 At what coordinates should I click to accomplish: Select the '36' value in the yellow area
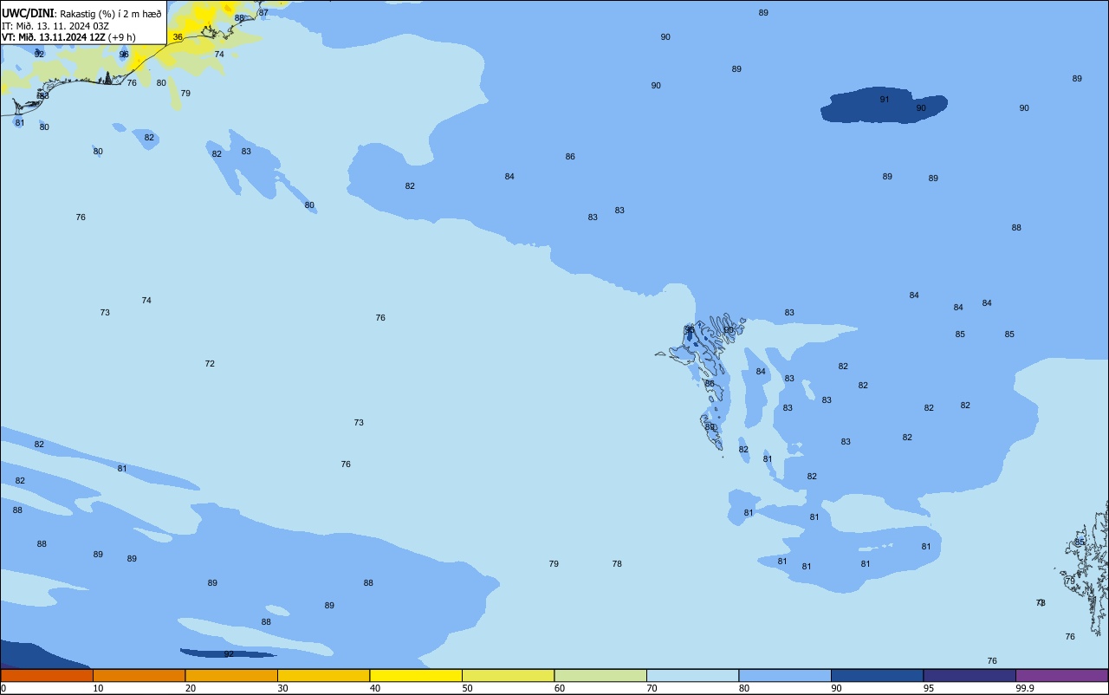[178, 37]
